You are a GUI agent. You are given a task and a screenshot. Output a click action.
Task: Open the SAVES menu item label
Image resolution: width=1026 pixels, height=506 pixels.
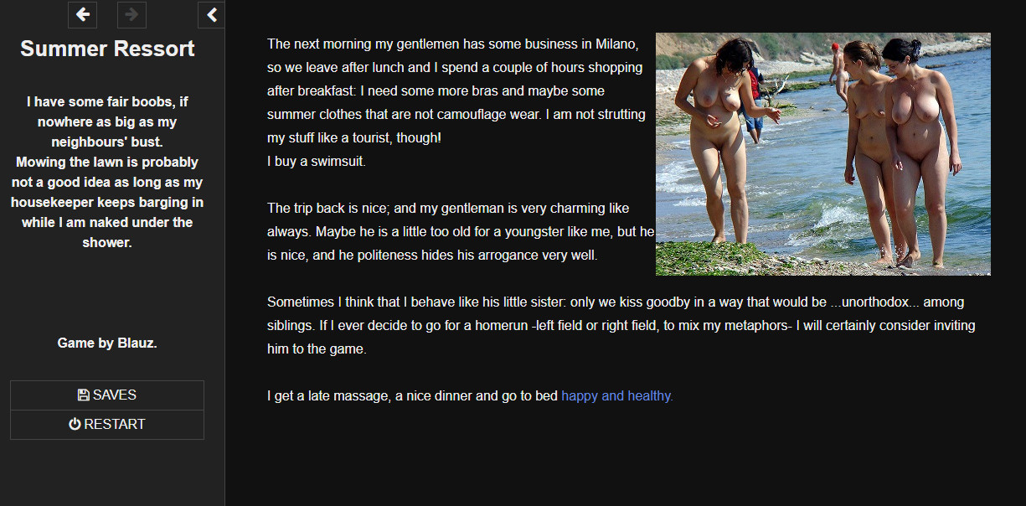[115, 395]
